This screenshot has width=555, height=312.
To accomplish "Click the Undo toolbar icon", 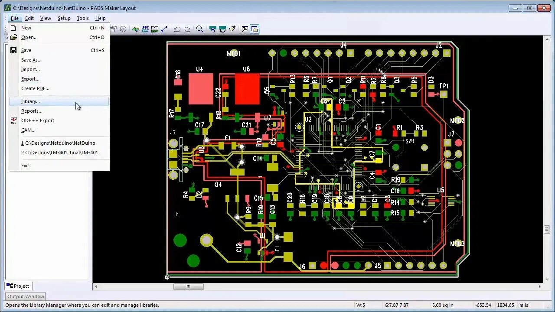I will (177, 29).
